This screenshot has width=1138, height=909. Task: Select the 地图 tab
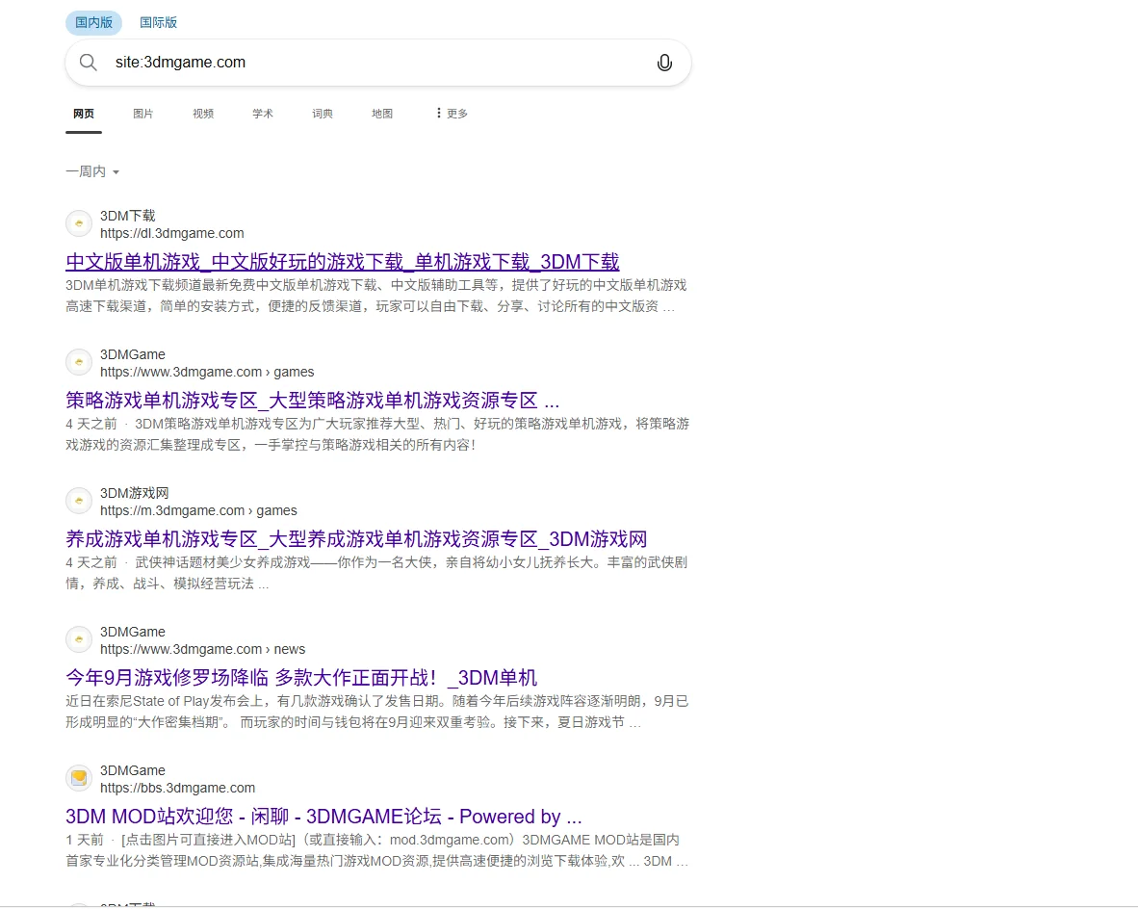click(382, 114)
